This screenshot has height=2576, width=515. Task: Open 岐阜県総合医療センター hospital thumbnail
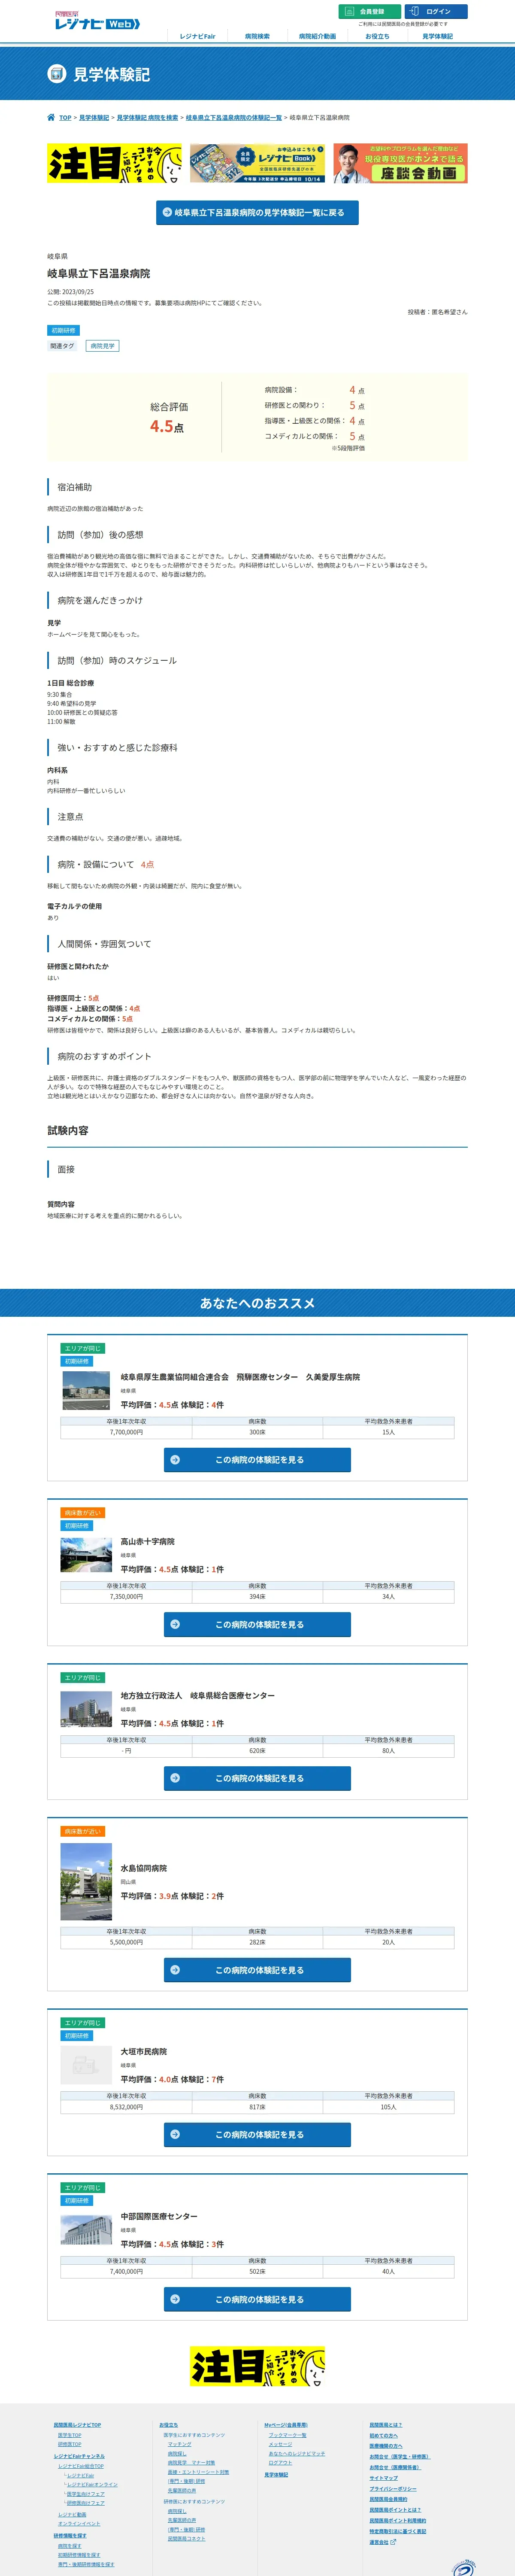tap(86, 1709)
